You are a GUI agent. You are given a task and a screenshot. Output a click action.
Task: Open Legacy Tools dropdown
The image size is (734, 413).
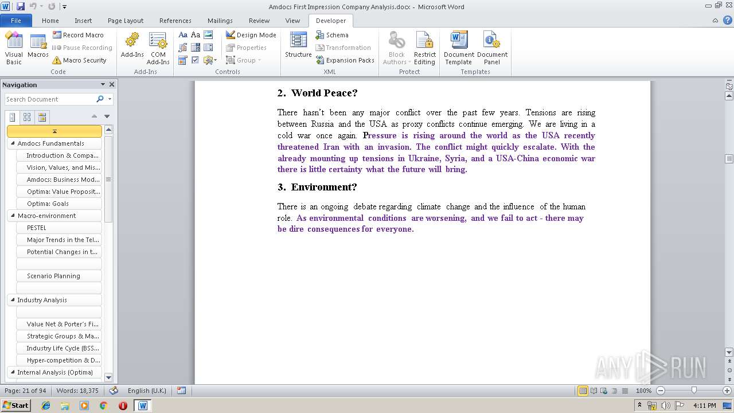click(x=210, y=60)
